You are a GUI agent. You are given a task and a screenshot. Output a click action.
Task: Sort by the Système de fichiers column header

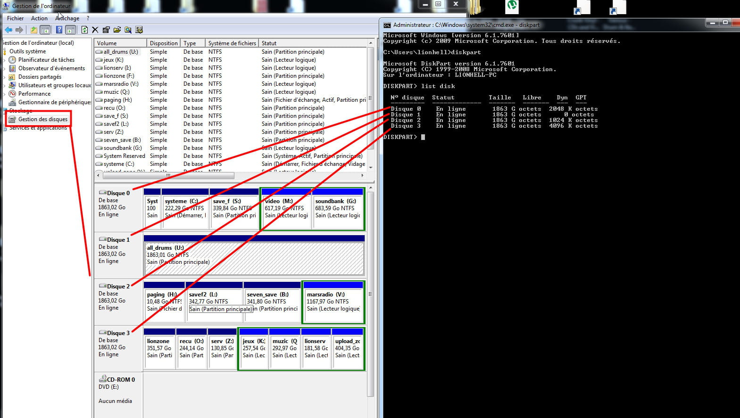pyautogui.click(x=232, y=43)
